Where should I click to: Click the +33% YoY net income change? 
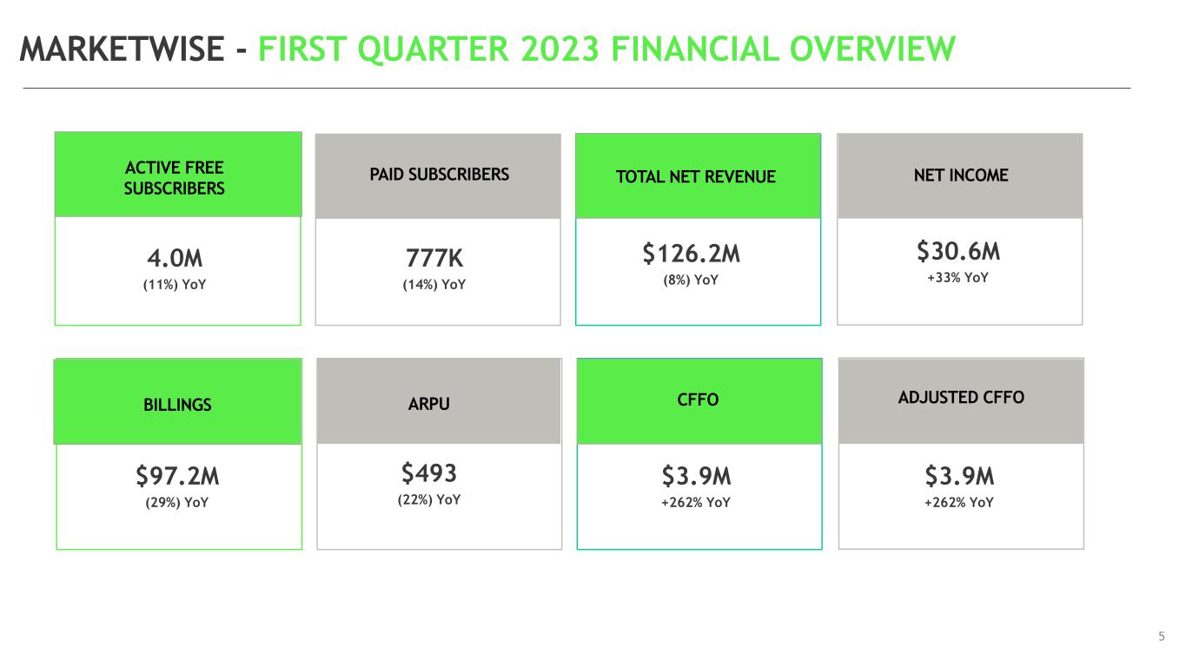pos(957,278)
